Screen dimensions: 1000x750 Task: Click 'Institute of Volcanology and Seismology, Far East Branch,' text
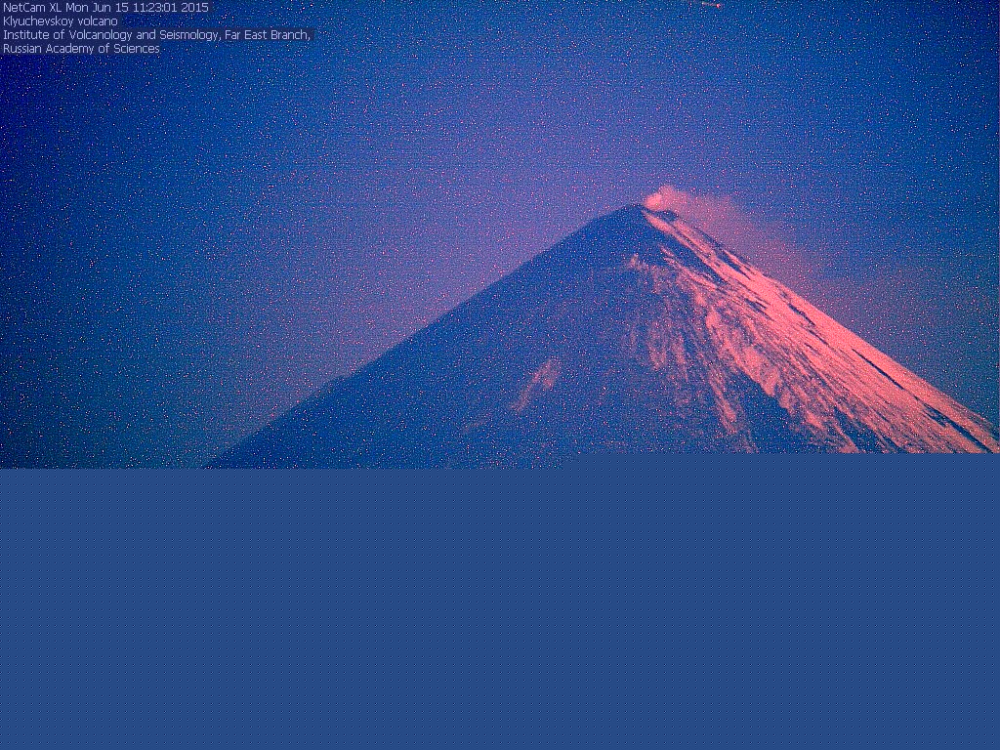pyautogui.click(x=157, y=35)
